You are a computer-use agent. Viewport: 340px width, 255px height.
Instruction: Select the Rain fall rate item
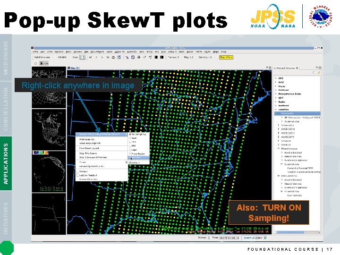pos(295,195)
